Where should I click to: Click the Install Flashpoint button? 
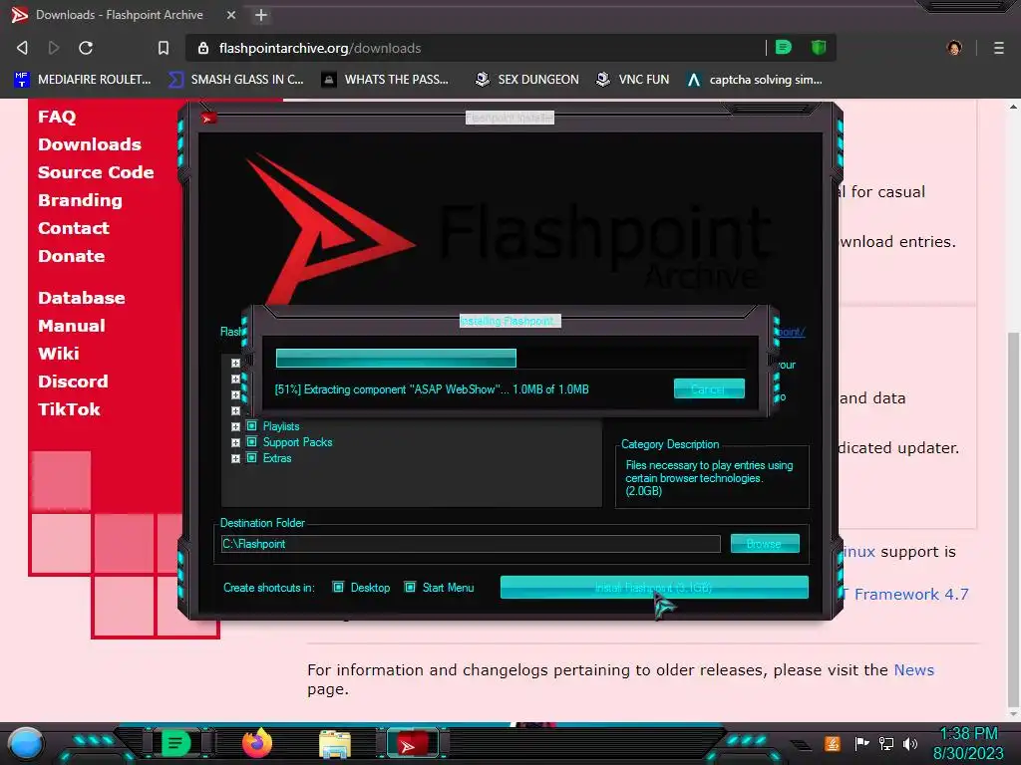pyautogui.click(x=654, y=588)
